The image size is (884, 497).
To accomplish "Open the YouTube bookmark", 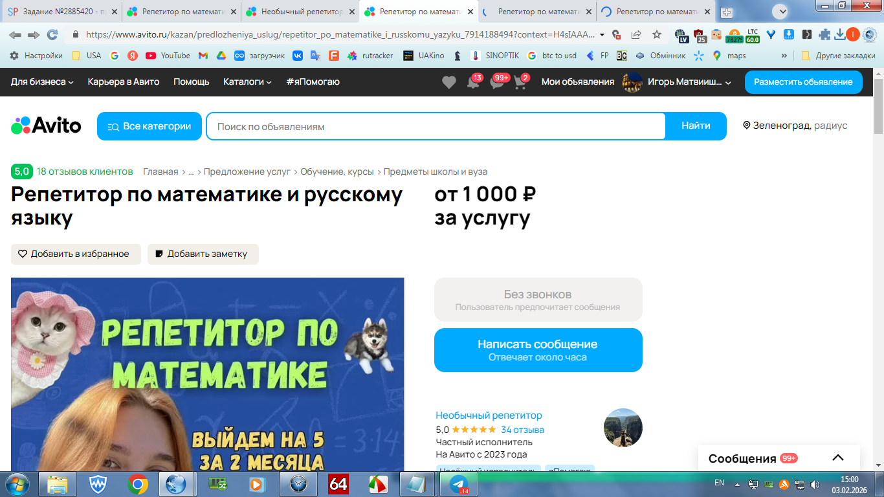I will (168, 56).
